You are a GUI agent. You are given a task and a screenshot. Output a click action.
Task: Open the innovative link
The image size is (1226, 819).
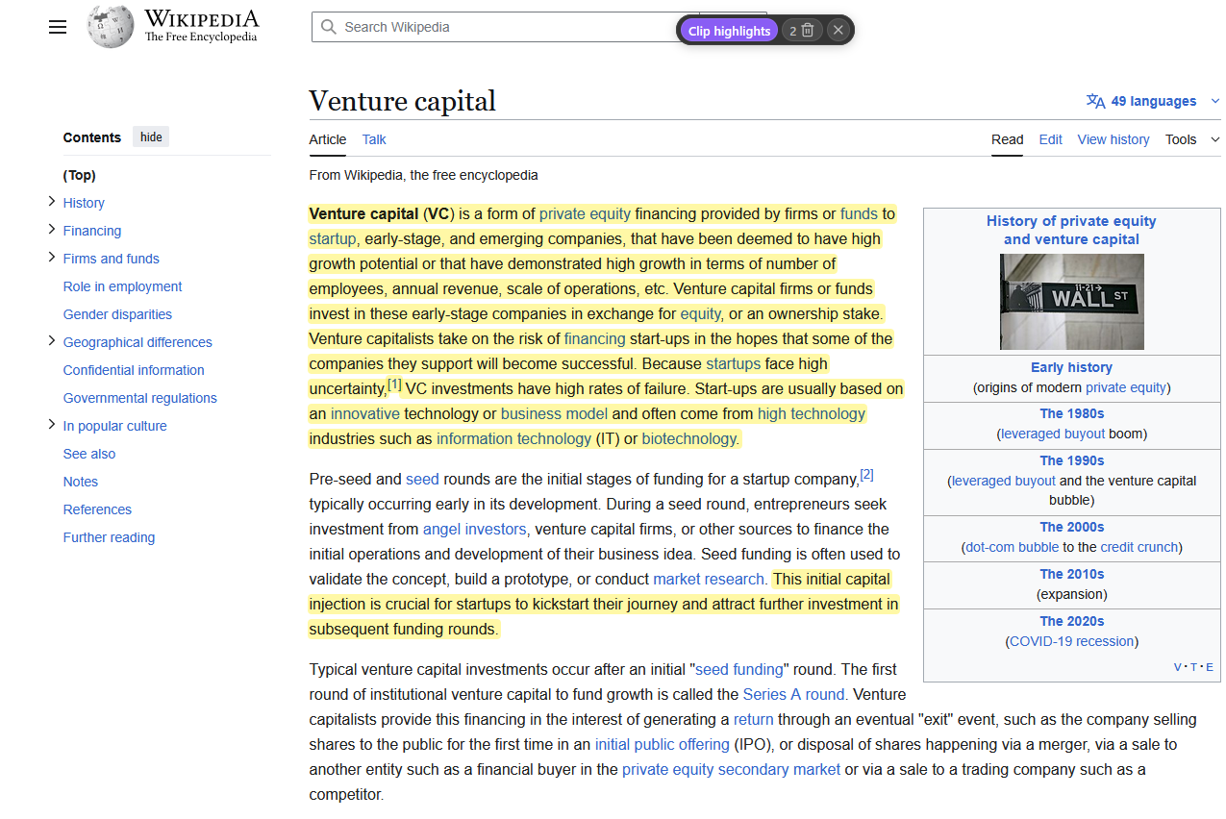364,413
